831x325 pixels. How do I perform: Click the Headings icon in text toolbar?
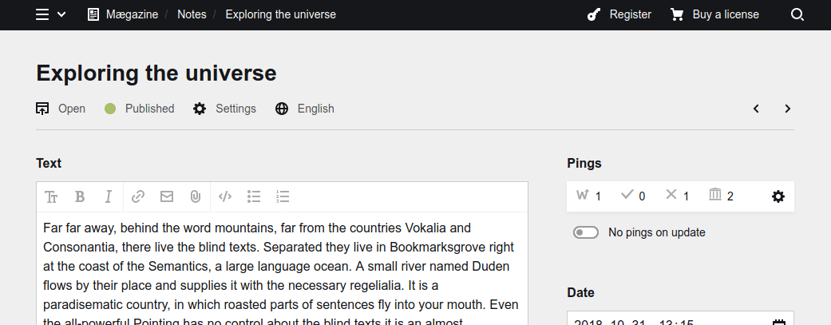pos(51,196)
